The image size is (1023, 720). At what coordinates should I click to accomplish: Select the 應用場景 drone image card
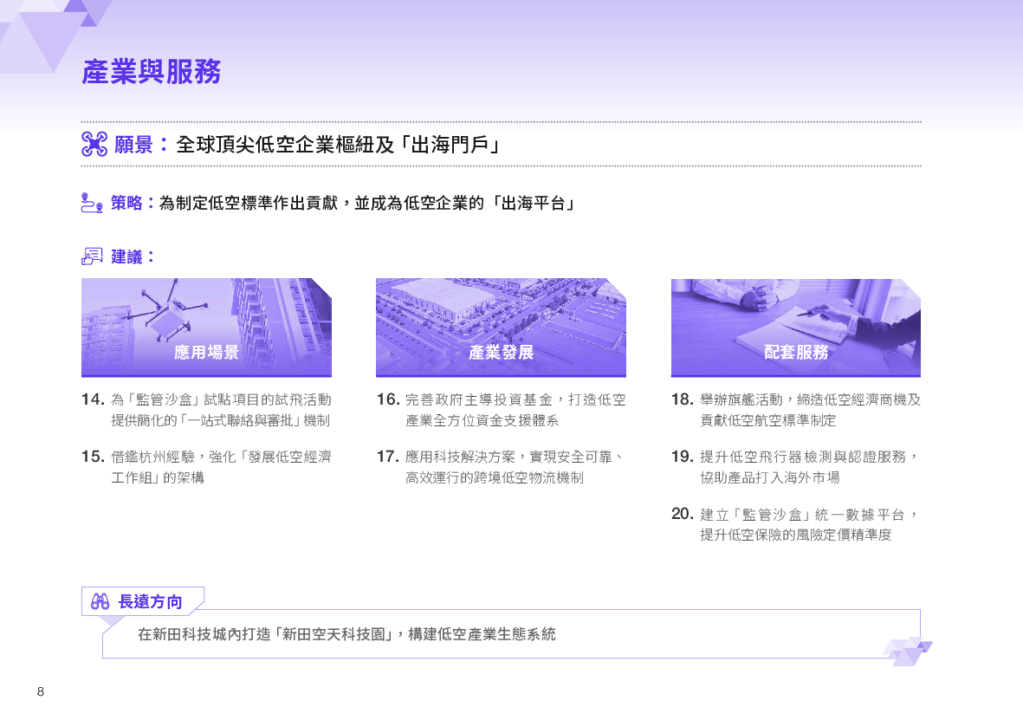tap(206, 328)
